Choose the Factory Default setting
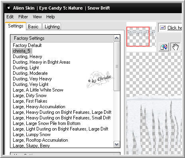Viewport: 185px width, 158px height. [27, 45]
